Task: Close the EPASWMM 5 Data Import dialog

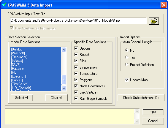Action: pyautogui.click(x=164, y=5)
